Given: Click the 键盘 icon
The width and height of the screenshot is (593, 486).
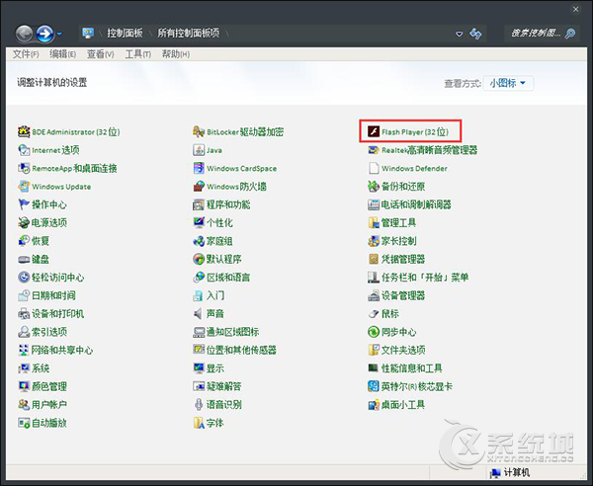Looking at the screenshot, I should click(24, 259).
